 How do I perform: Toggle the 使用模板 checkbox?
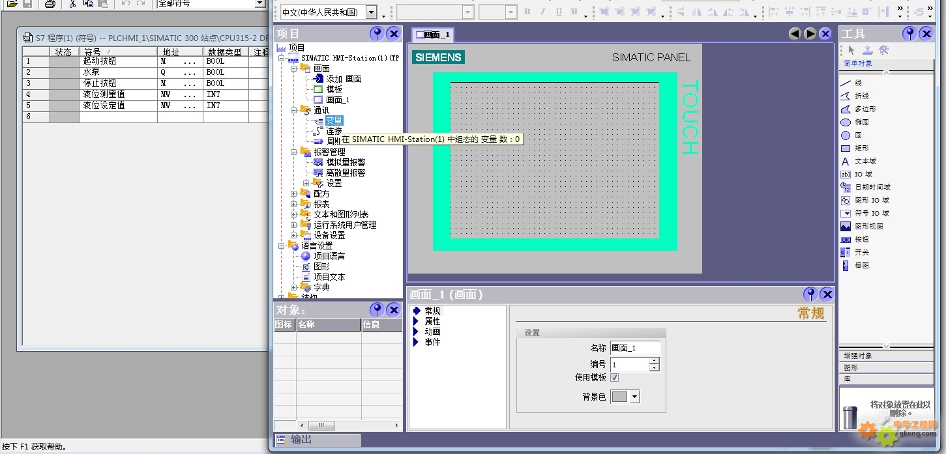[x=614, y=377]
